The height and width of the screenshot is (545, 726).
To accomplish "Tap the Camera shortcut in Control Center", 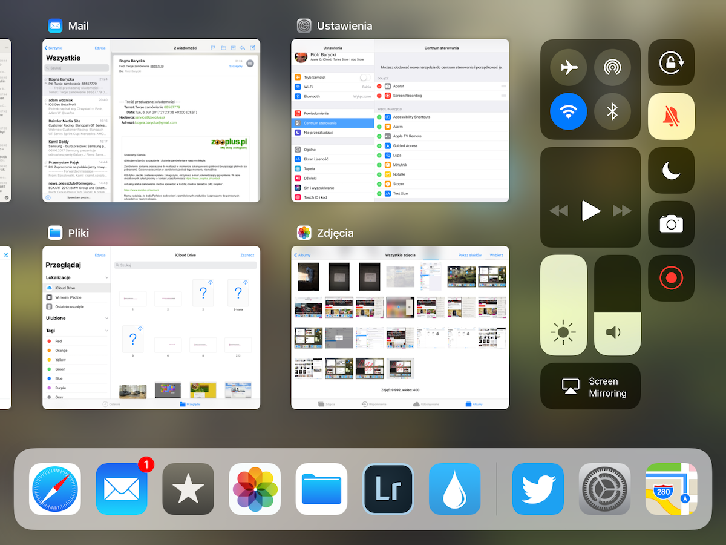I will point(671,225).
